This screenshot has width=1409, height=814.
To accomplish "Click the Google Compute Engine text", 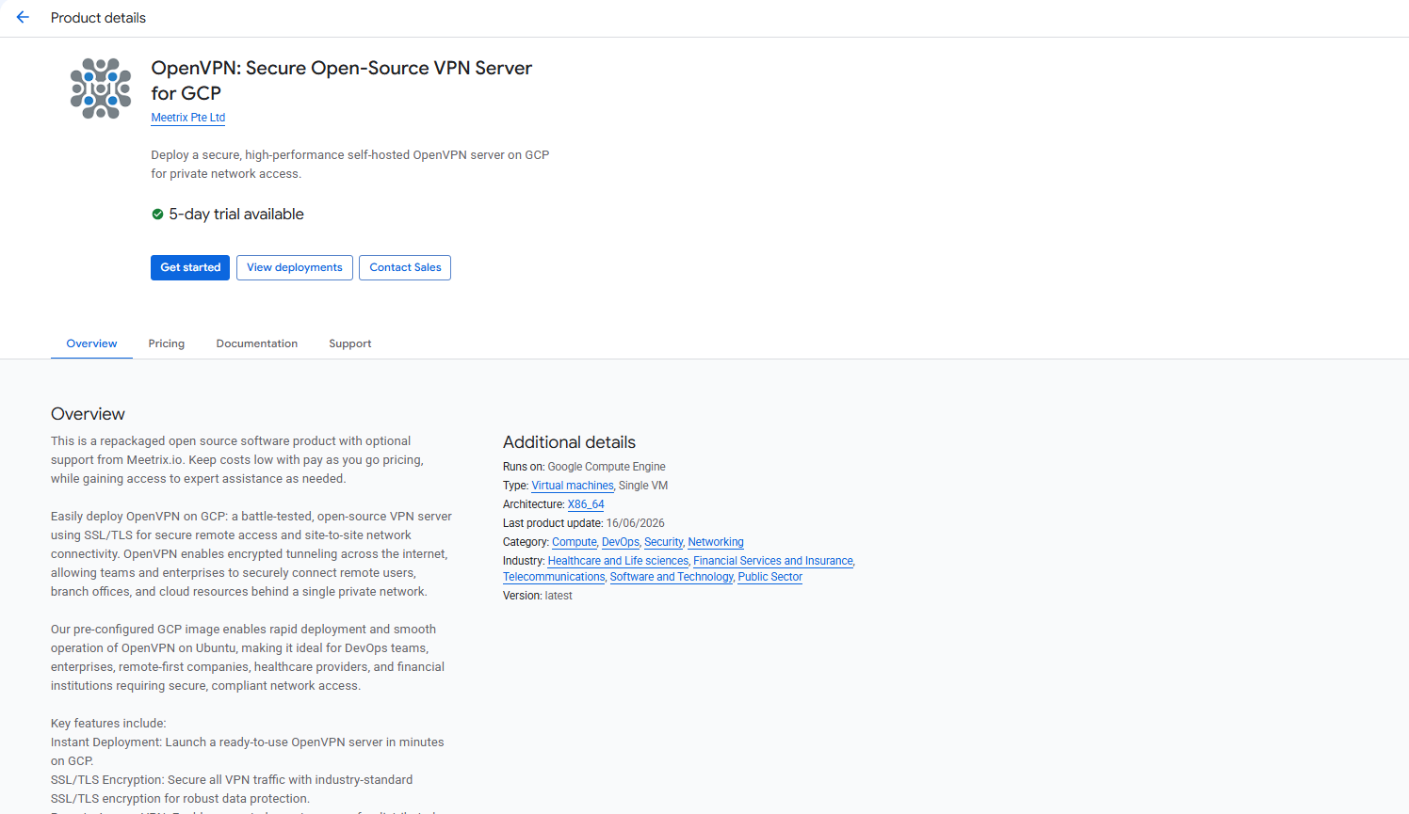I will tap(607, 467).
